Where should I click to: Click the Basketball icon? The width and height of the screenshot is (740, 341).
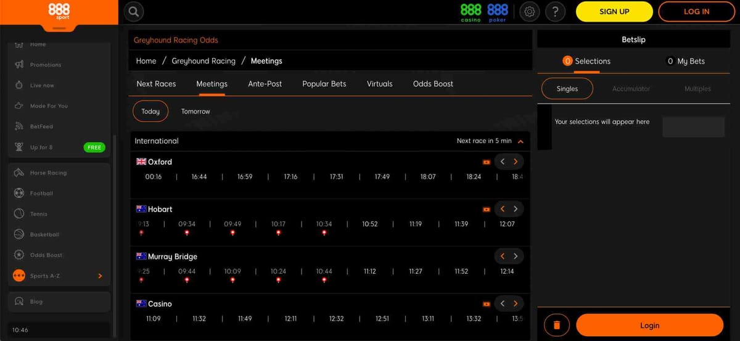tap(19, 234)
